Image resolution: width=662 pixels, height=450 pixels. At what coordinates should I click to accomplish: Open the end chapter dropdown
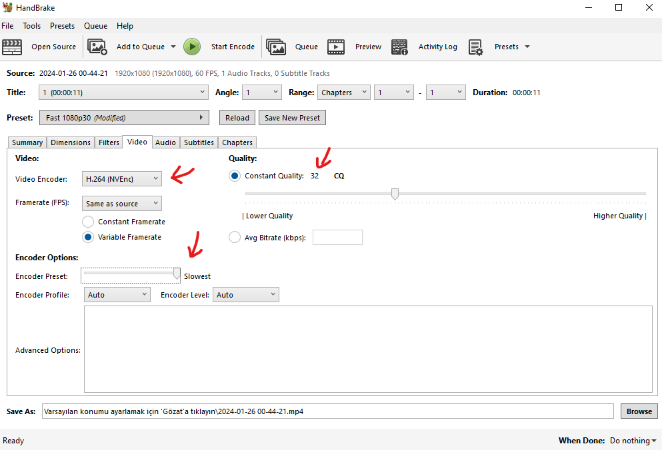(x=446, y=93)
